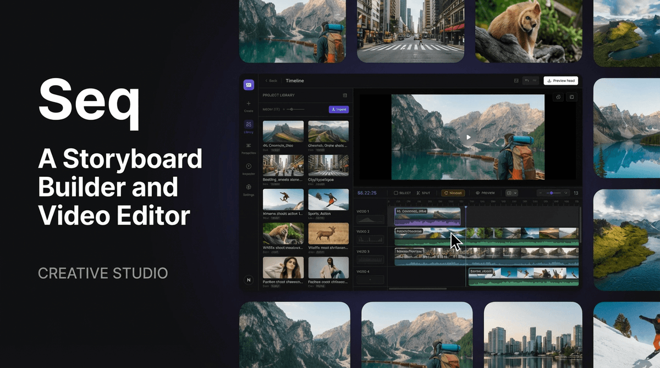This screenshot has width=660, height=368.
Task: Select the deer in field thumbnail
Action: point(328,233)
